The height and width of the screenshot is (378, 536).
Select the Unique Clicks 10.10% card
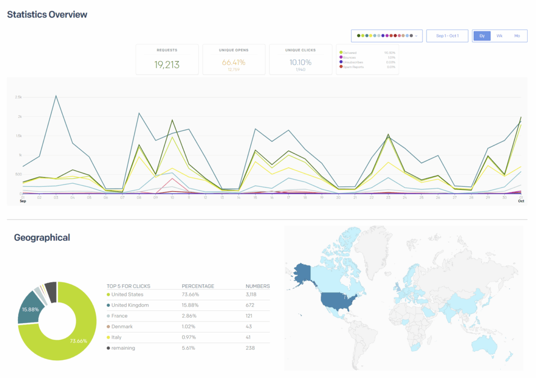click(x=300, y=59)
